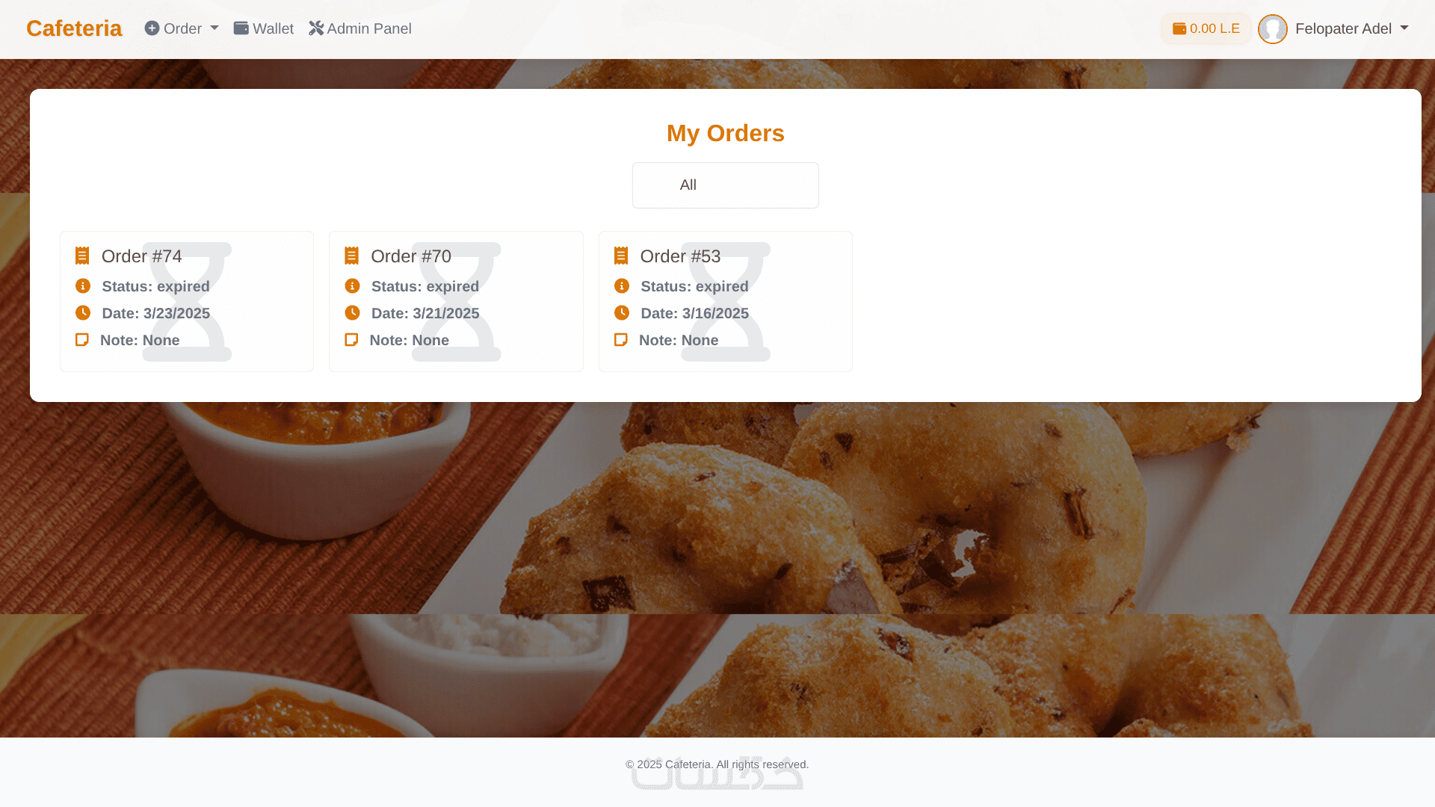Go to the Wallet page
1435x807 pixels.
pyautogui.click(x=264, y=28)
